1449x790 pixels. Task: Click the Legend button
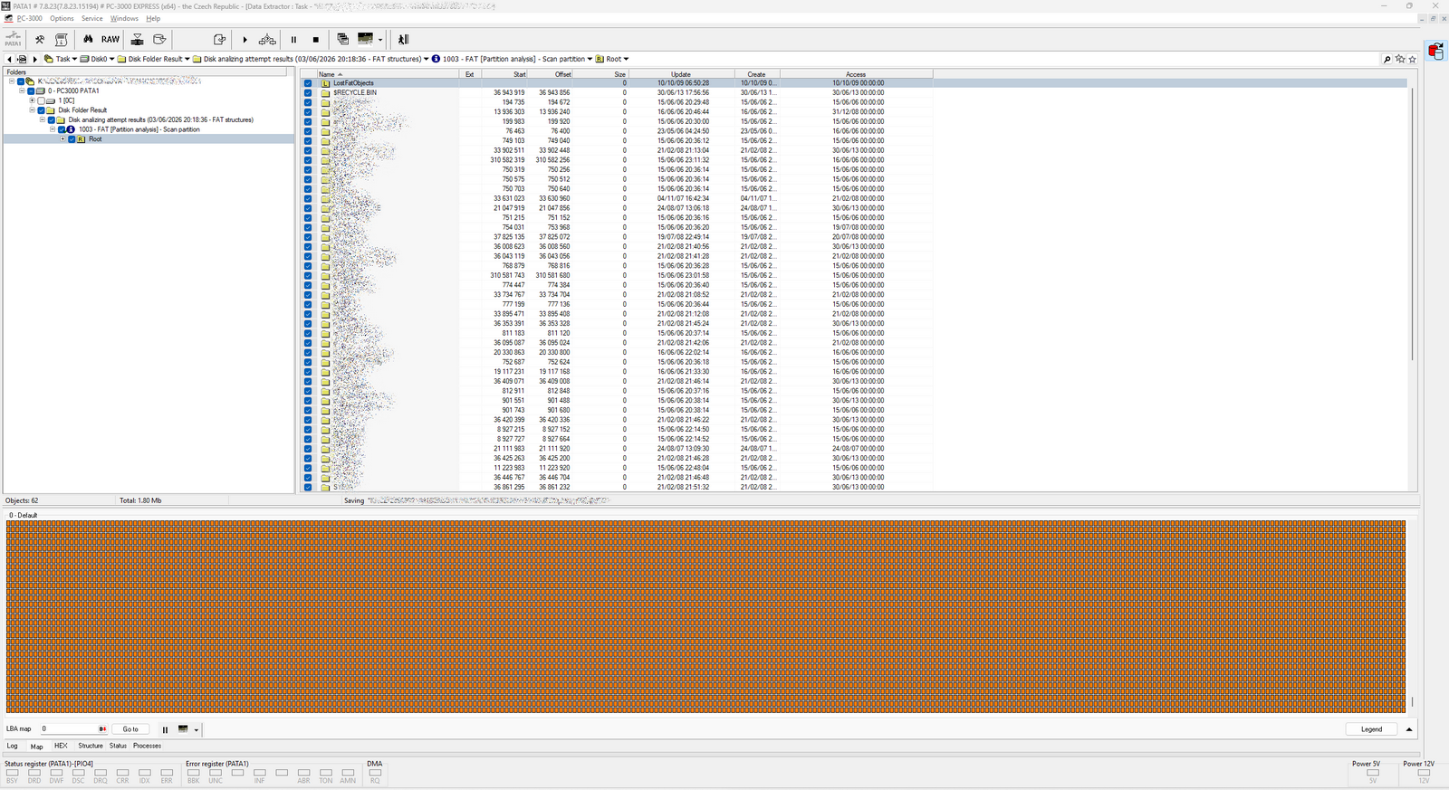(1372, 729)
